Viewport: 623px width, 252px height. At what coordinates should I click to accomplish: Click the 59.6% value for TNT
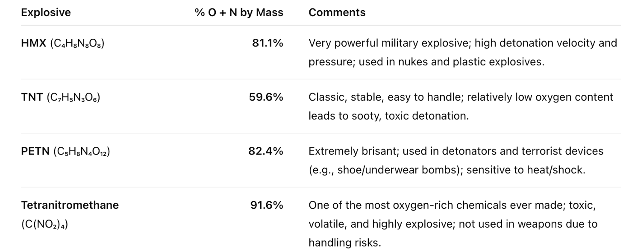266,97
